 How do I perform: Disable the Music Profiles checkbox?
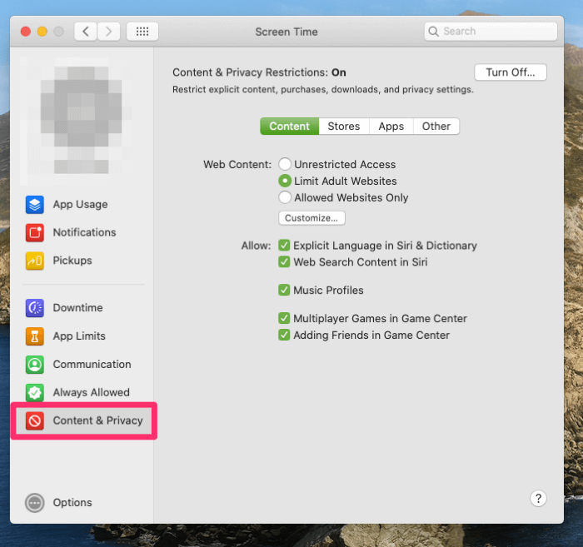[284, 290]
